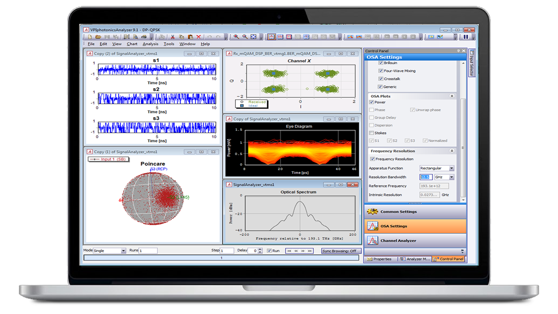The width and height of the screenshot is (558, 314).
Task: Uncheck the Generic checkbox
Action: click(380, 87)
